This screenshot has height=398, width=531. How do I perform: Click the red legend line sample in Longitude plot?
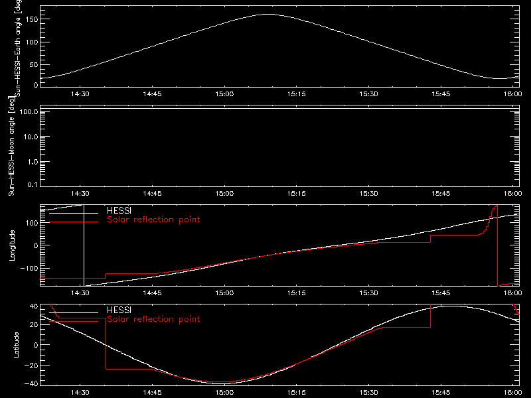pos(74,222)
